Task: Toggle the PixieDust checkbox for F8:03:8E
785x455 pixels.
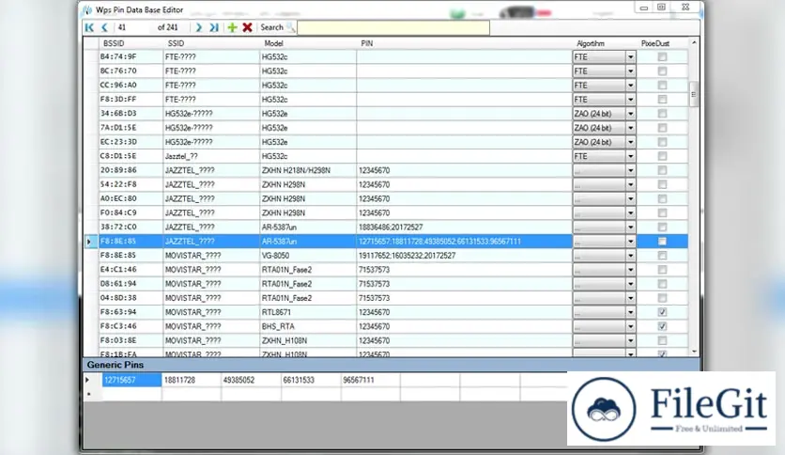Action: pos(662,340)
